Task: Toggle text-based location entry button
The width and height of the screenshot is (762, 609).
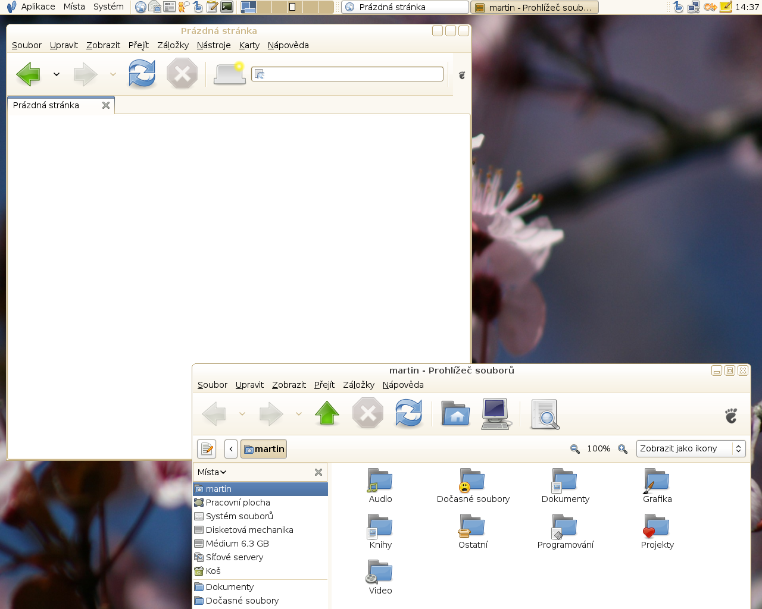Action: tap(207, 449)
